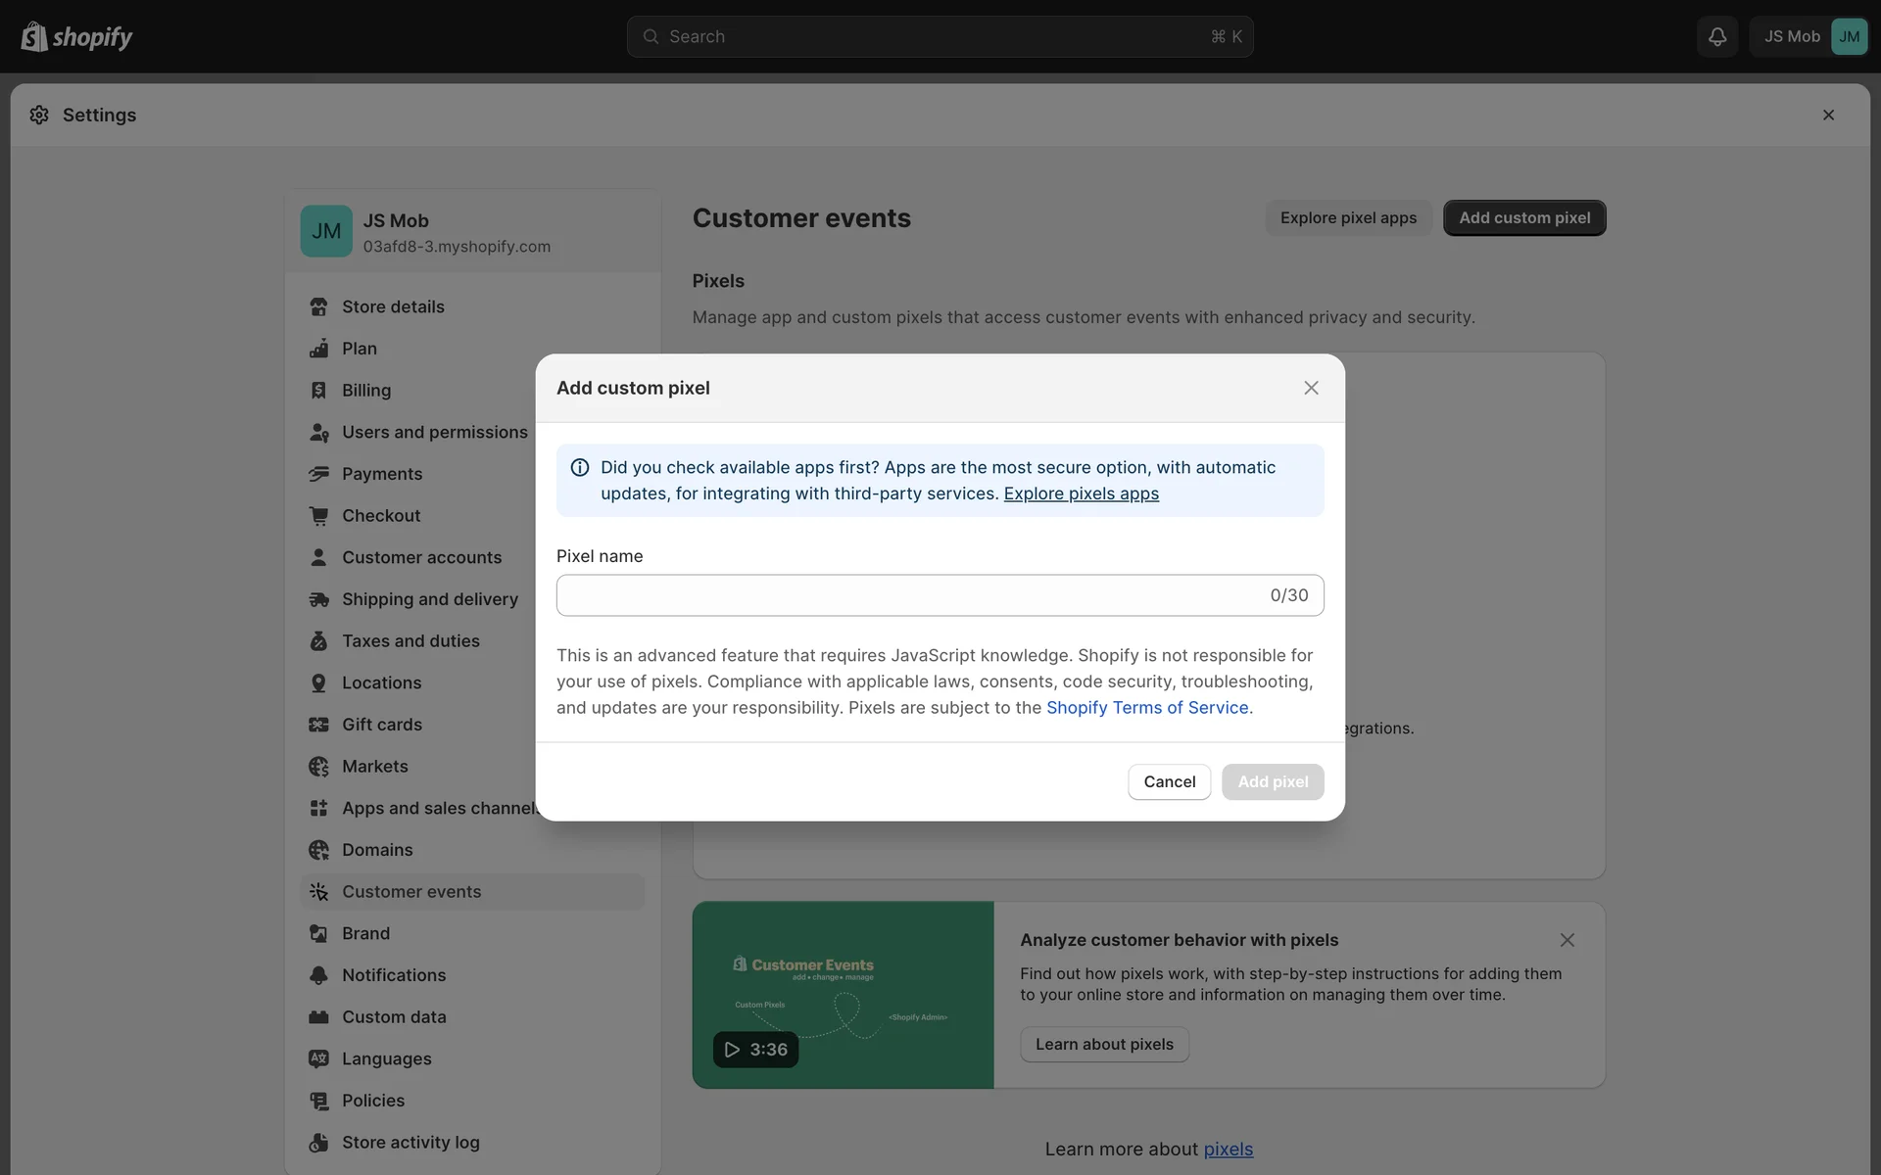The width and height of the screenshot is (1881, 1175).
Task: Click the Shopify logo icon
Action: click(x=34, y=36)
